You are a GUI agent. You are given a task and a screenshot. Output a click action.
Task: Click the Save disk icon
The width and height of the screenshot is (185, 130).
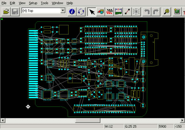15,12
